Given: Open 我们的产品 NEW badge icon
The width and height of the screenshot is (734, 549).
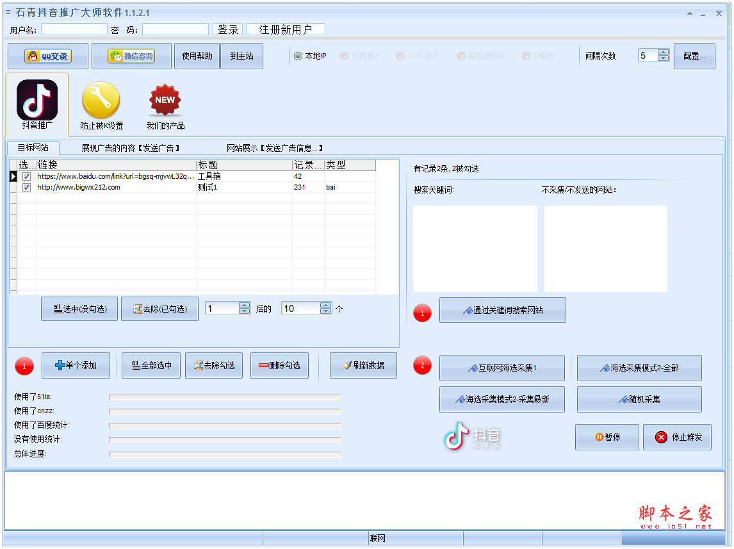Looking at the screenshot, I should coord(165,105).
